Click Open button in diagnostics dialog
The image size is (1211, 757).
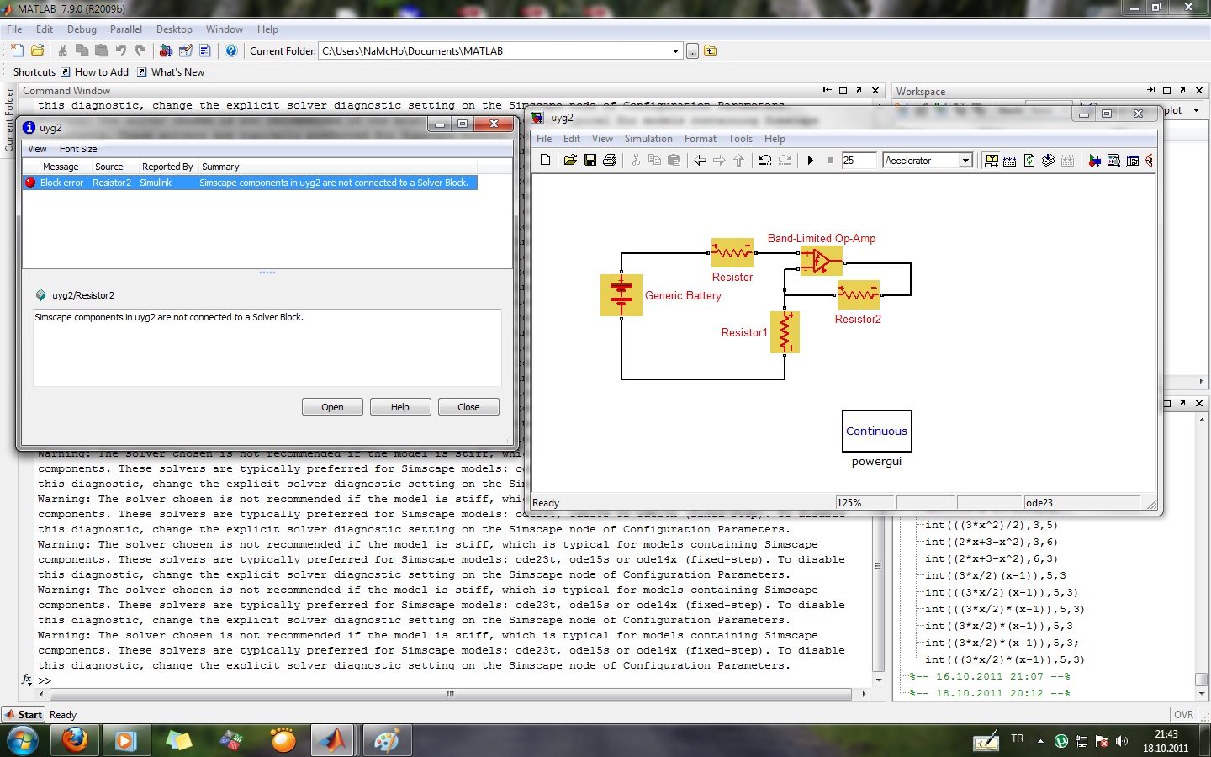click(332, 407)
